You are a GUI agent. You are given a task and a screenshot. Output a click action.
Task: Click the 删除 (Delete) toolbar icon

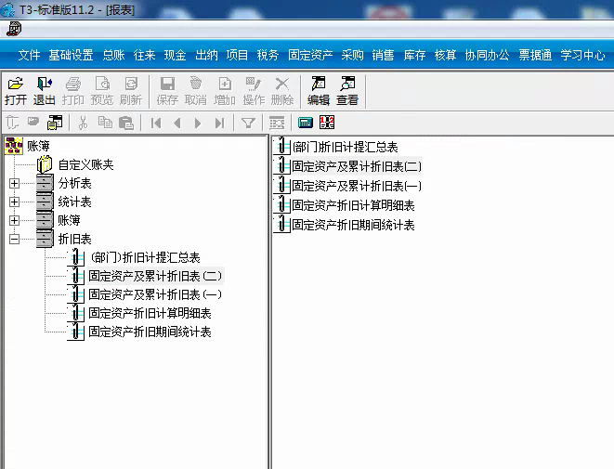point(282,91)
